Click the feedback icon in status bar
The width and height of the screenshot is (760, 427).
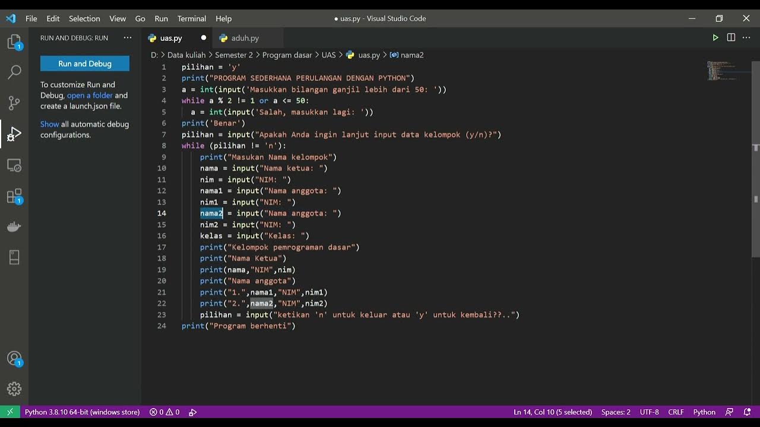[x=730, y=412]
